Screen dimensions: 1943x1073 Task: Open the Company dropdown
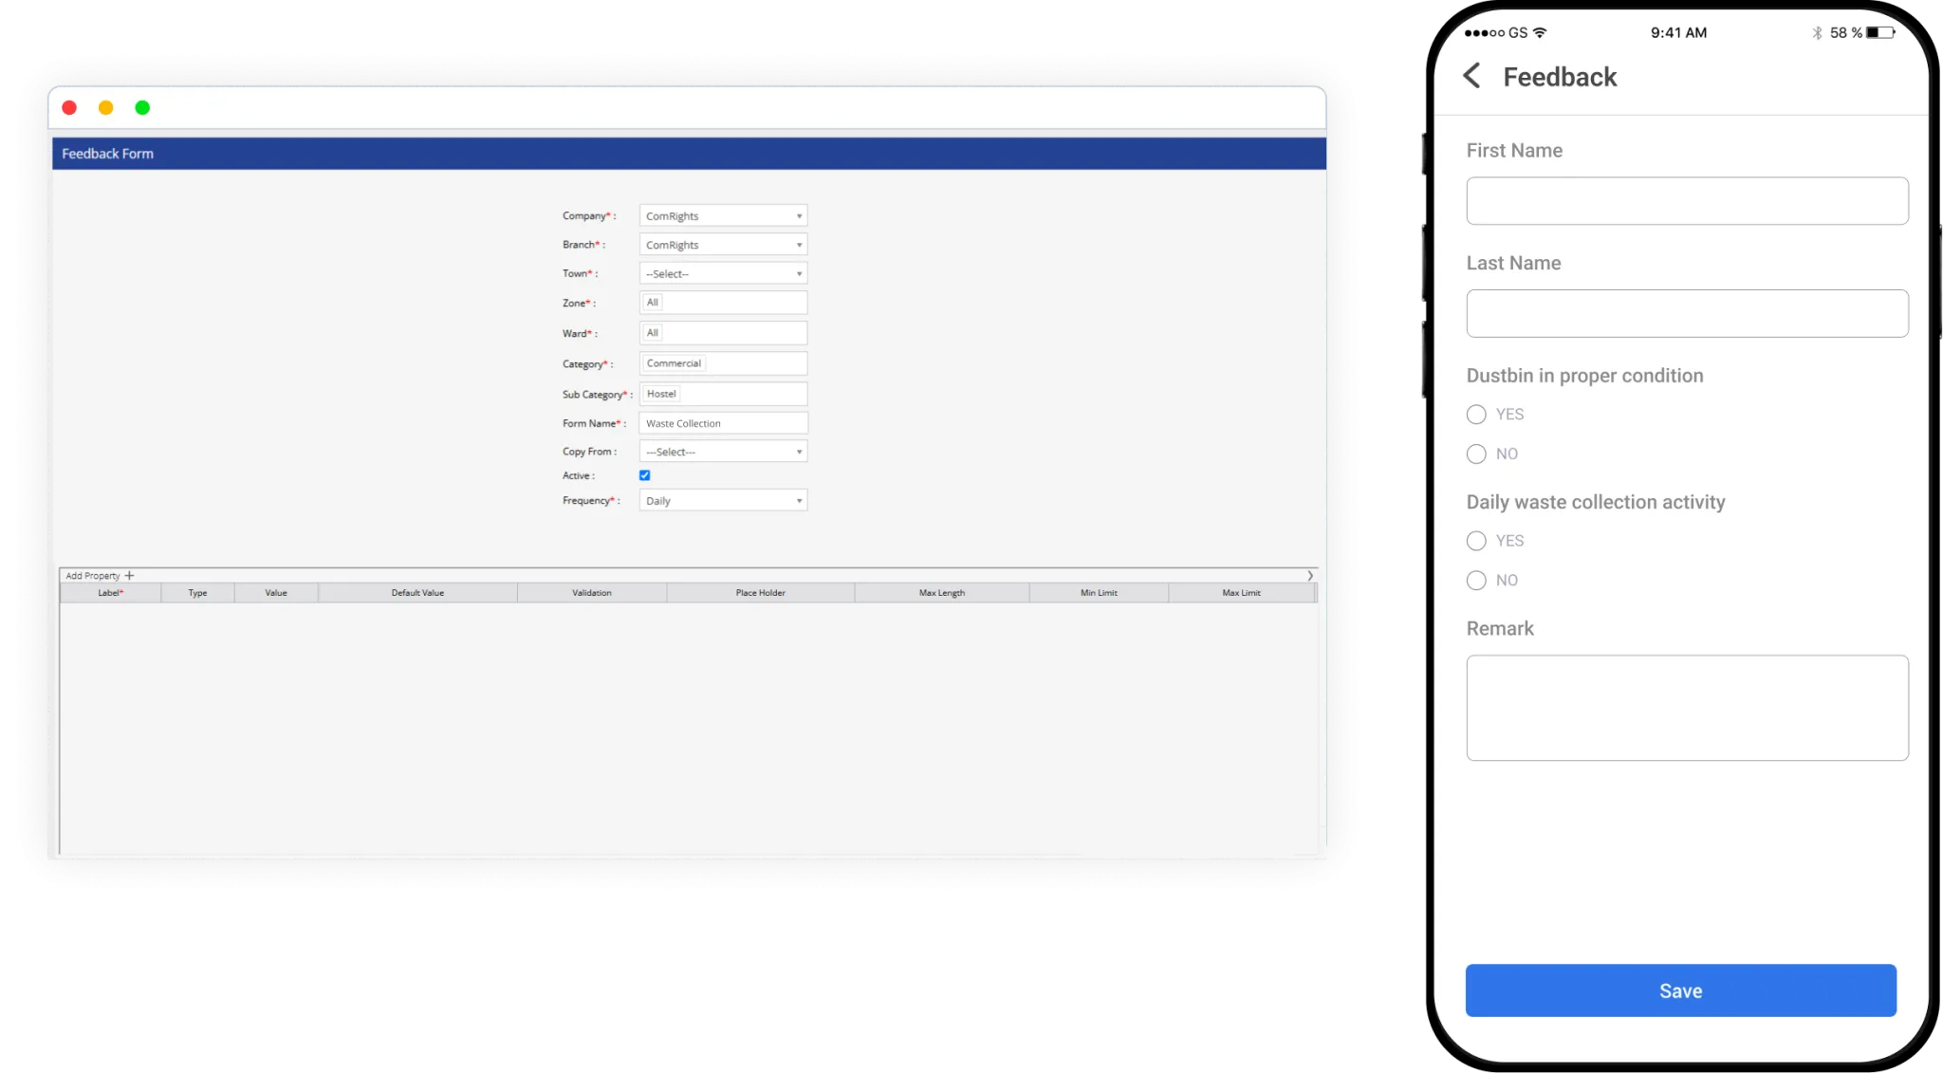click(723, 216)
